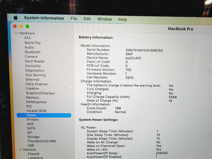Select Diagnostics in the sidebar

(x=35, y=70)
